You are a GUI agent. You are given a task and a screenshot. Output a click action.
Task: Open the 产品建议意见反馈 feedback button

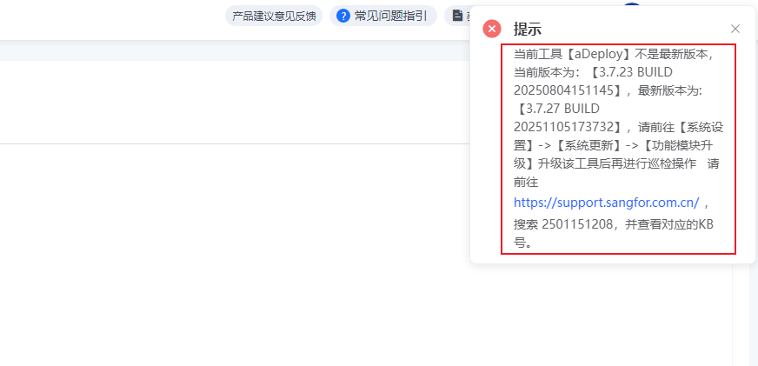274,16
